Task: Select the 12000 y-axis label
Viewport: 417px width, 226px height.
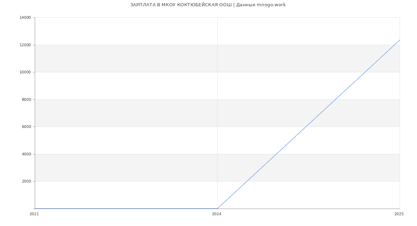Action: click(26, 45)
